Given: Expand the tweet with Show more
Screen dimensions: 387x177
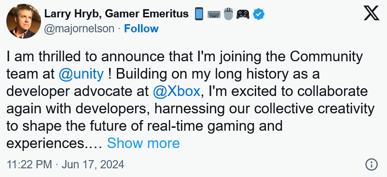Looking at the screenshot, I should [143, 143].
